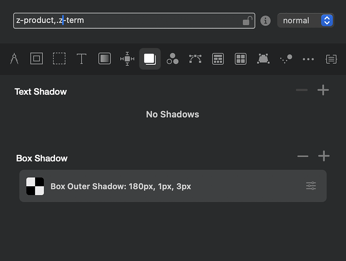Open the bracketed code view icon
This screenshot has height=261, width=346.
coord(331,59)
